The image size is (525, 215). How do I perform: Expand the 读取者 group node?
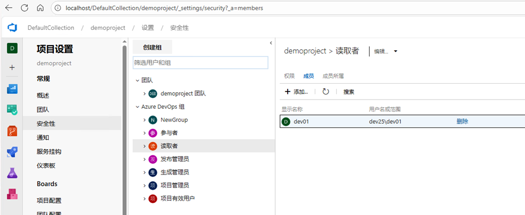click(x=144, y=146)
